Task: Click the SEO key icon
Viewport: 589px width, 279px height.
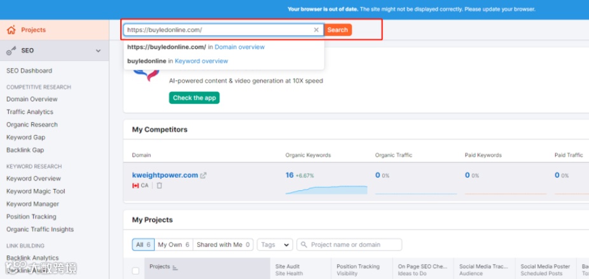Action: (11, 51)
